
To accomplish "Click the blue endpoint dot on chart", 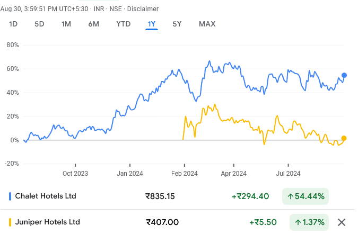I will (x=344, y=75).
